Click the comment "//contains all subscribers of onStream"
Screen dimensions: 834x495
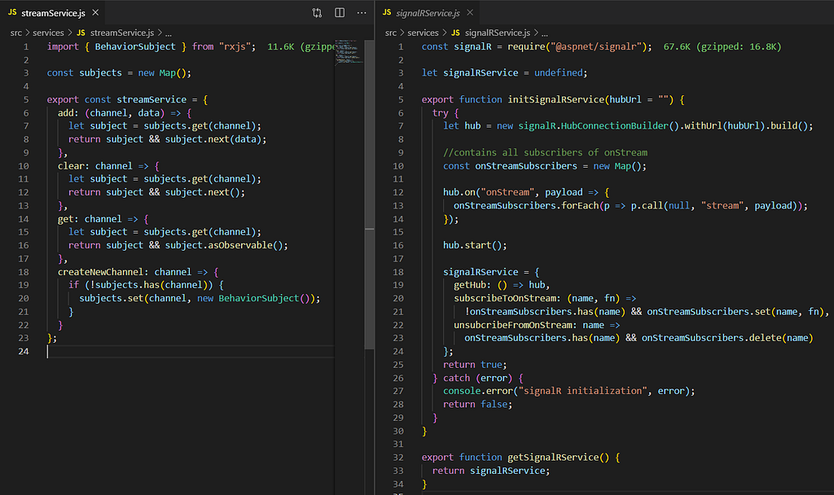(x=545, y=152)
